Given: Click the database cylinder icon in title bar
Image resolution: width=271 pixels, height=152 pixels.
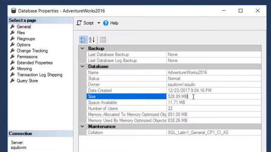Looking at the screenshot, I should tap(14, 11).
